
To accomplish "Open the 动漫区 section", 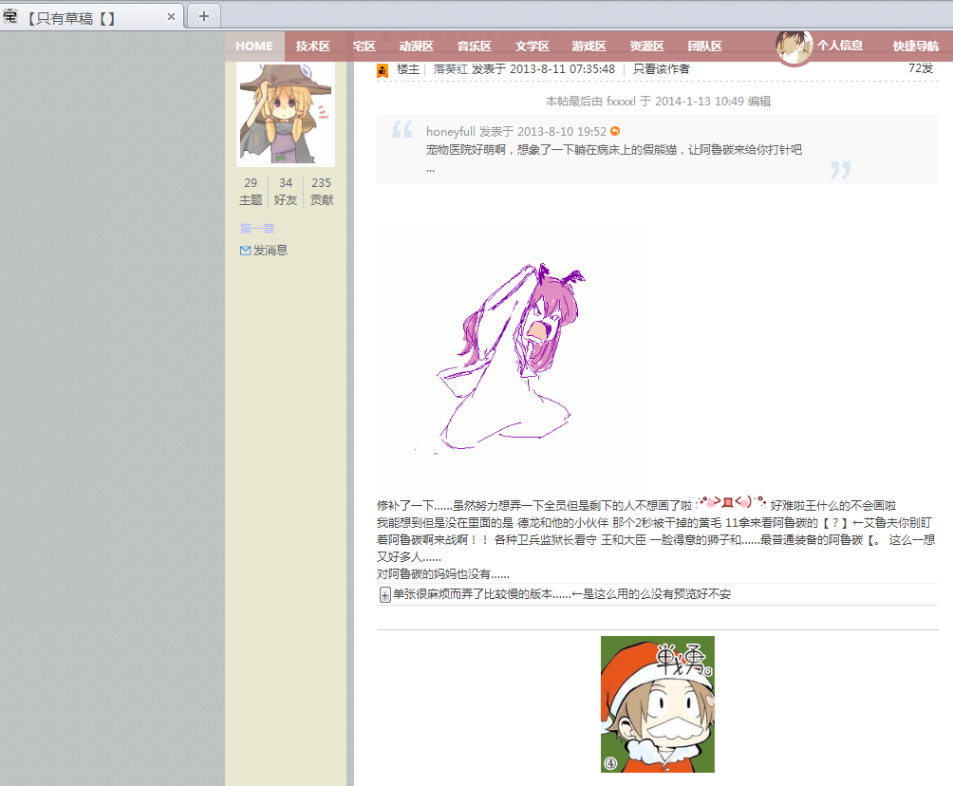I will pos(416,46).
